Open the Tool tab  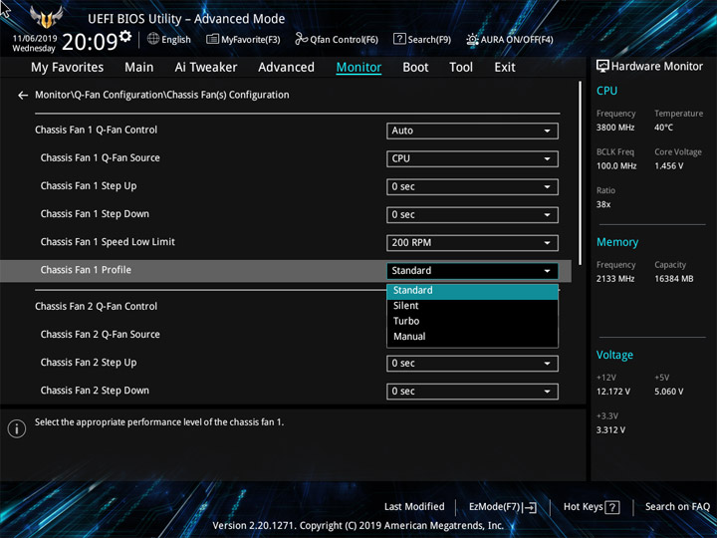click(x=461, y=68)
